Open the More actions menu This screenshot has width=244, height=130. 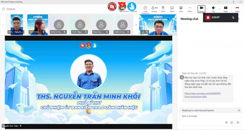click(x=190, y=9)
